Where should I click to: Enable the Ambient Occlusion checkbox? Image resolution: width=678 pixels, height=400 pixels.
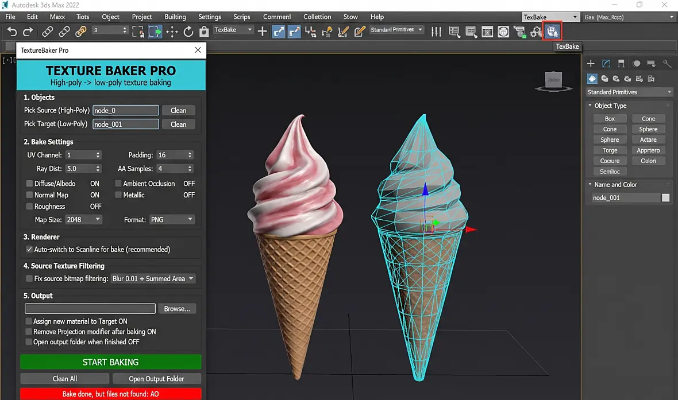pos(118,184)
